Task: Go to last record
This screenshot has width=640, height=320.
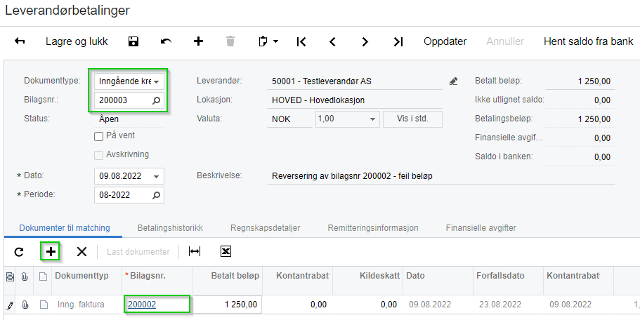Action: tap(398, 41)
